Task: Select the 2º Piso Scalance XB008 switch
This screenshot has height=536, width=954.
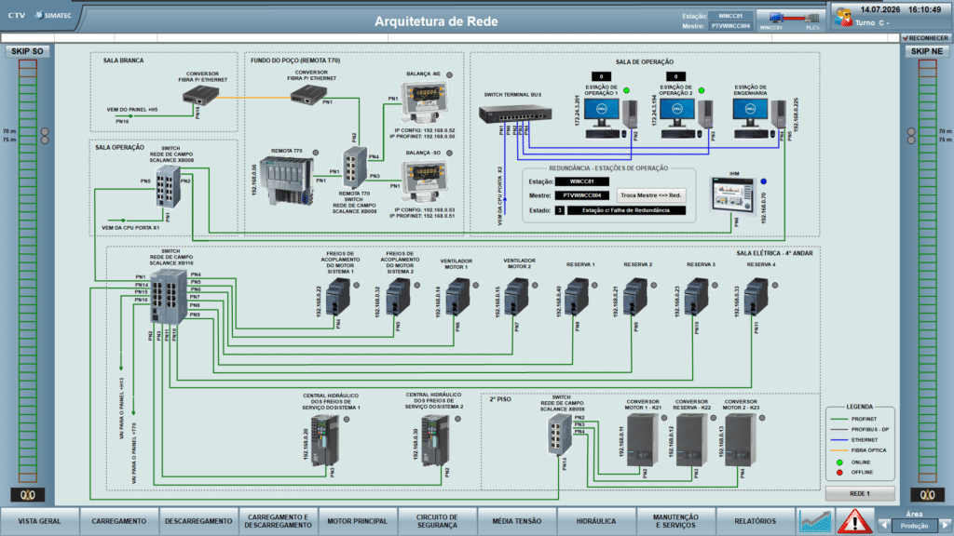Action: pyautogui.click(x=559, y=435)
